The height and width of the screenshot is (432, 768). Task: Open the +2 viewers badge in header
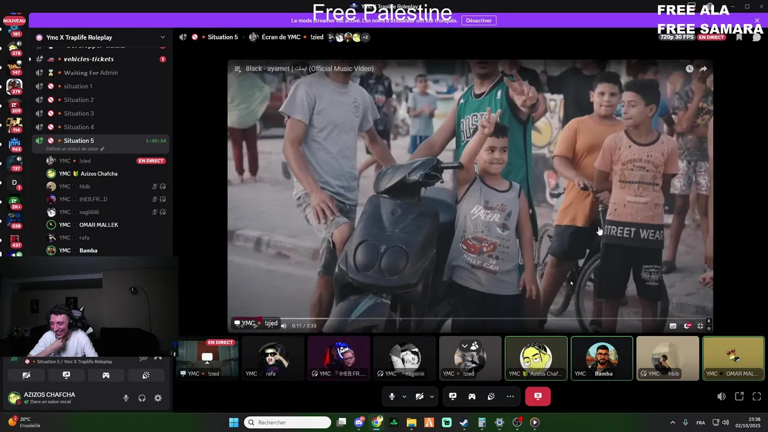point(365,37)
